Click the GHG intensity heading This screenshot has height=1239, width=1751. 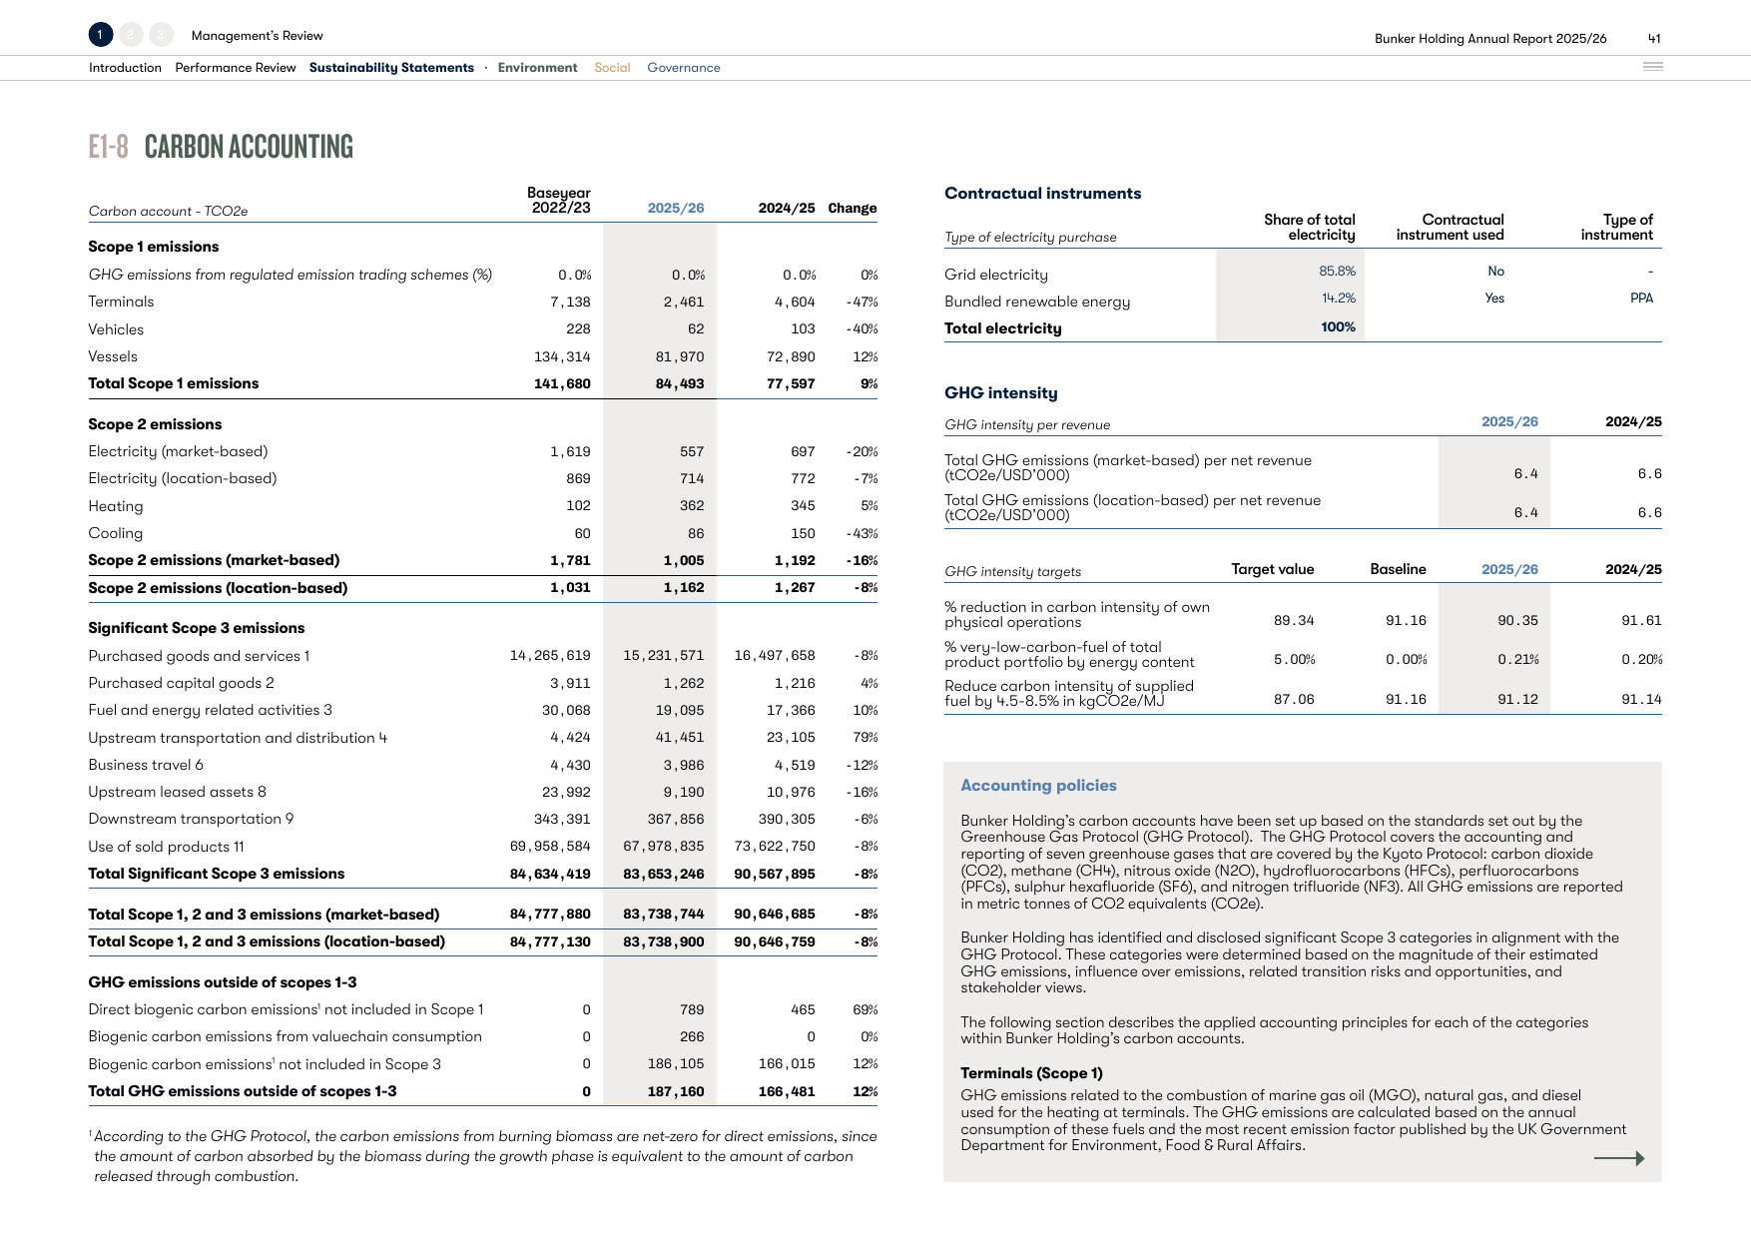pyautogui.click(x=1001, y=393)
